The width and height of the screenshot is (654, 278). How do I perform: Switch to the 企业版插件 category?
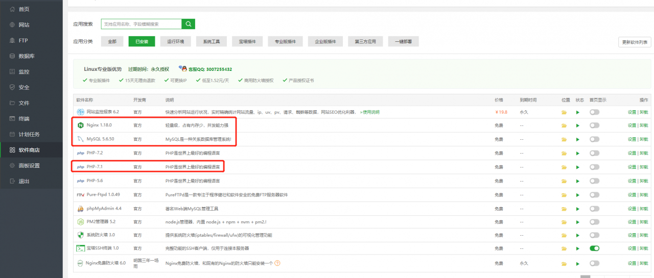325,41
